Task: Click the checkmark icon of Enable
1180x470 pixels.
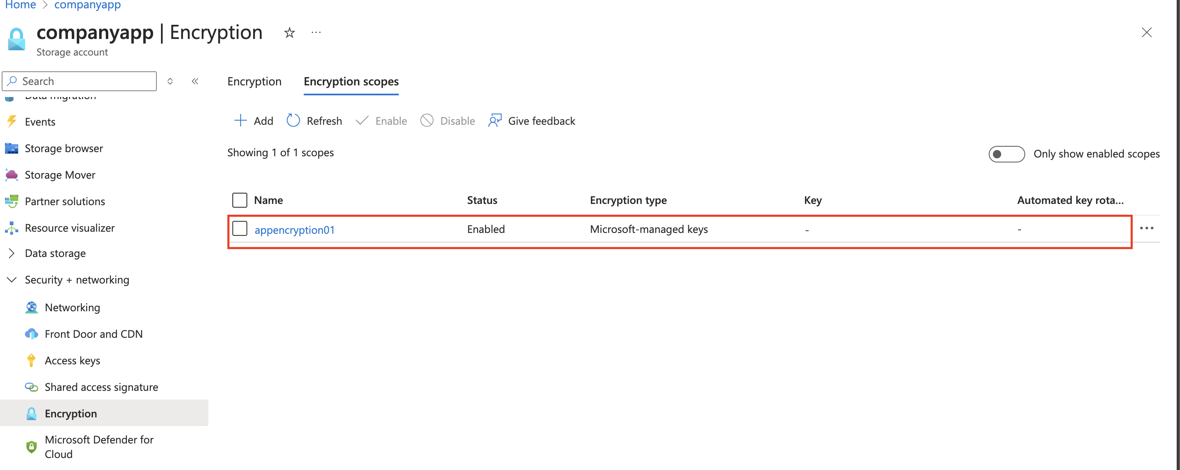Action: point(362,121)
